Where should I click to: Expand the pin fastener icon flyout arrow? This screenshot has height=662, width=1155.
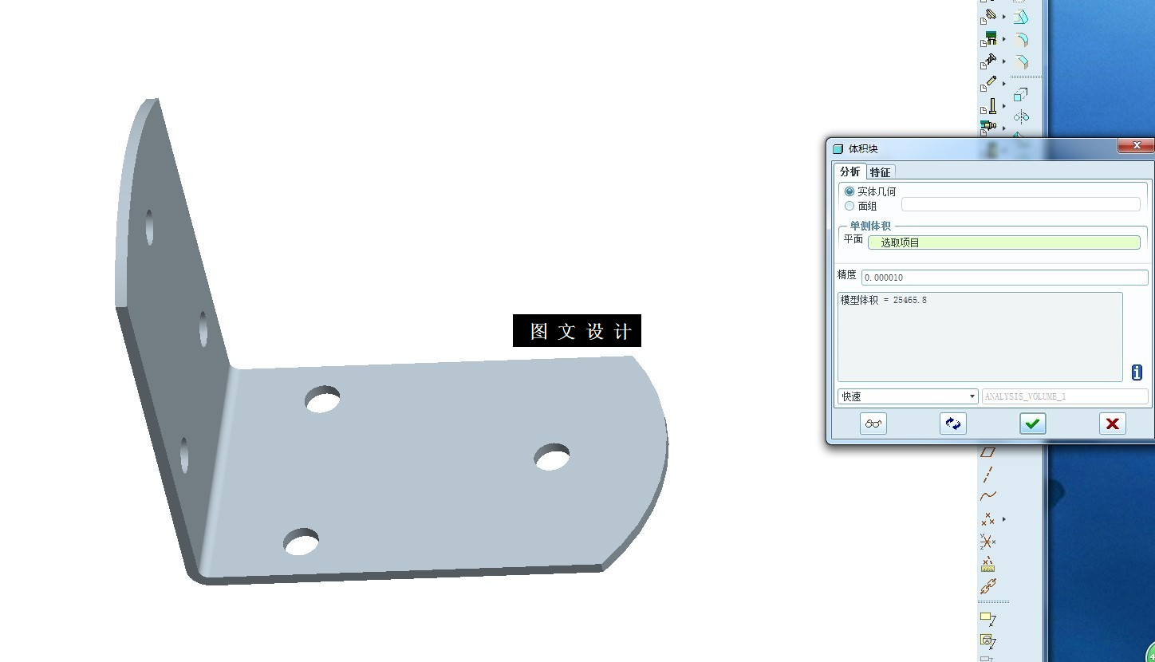(x=1004, y=16)
